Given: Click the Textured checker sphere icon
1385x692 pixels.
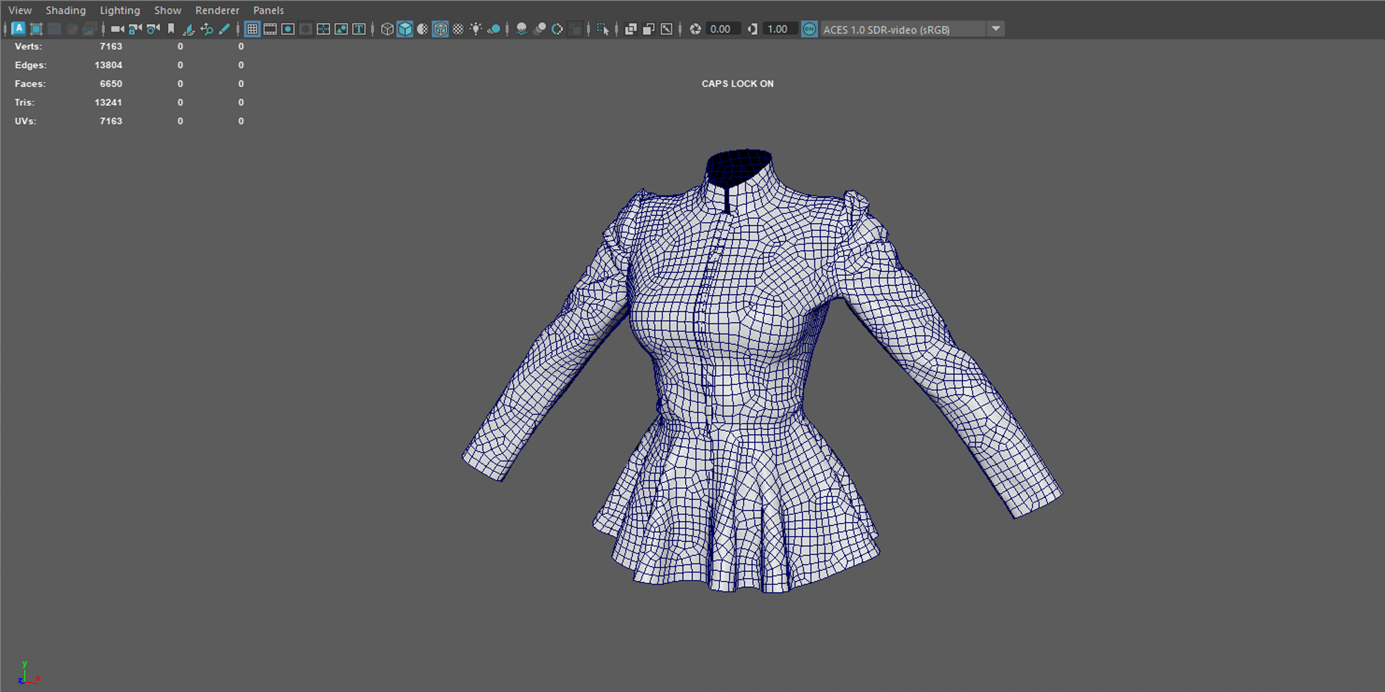Looking at the screenshot, I should point(458,29).
